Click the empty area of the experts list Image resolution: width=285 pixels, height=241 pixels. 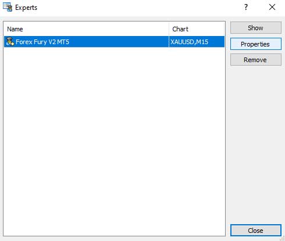[115, 141]
